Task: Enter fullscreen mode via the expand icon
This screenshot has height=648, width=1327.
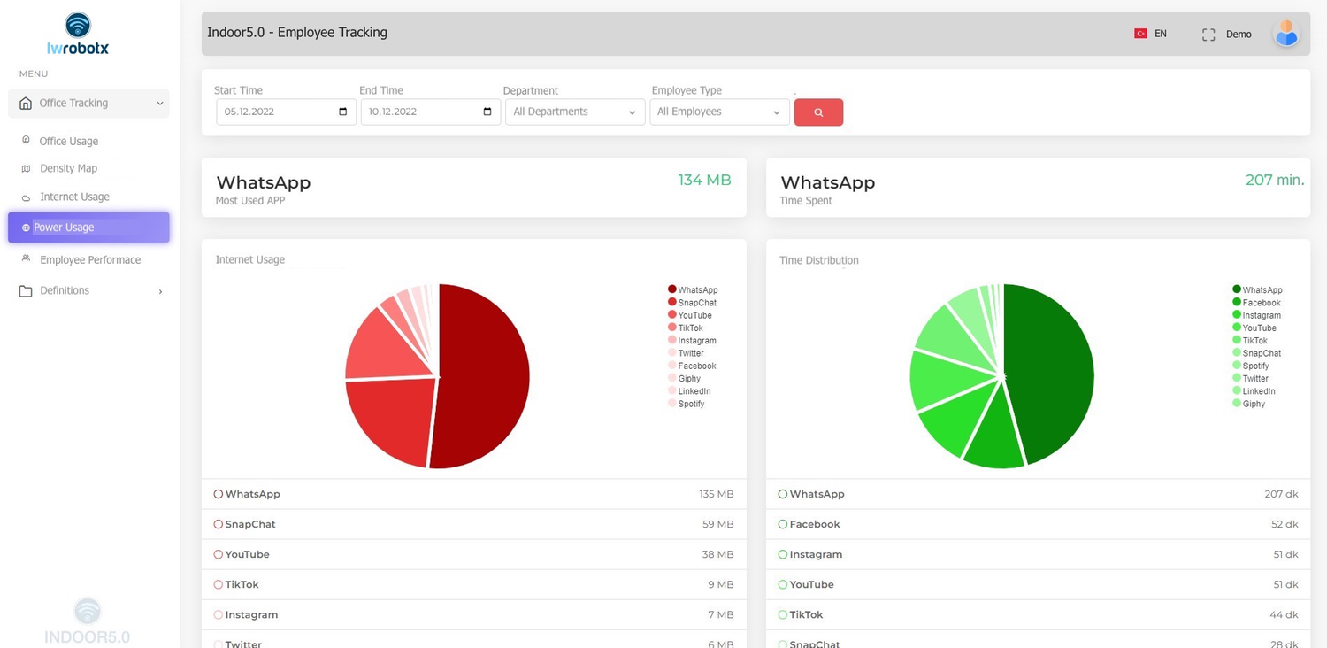Action: (1208, 34)
